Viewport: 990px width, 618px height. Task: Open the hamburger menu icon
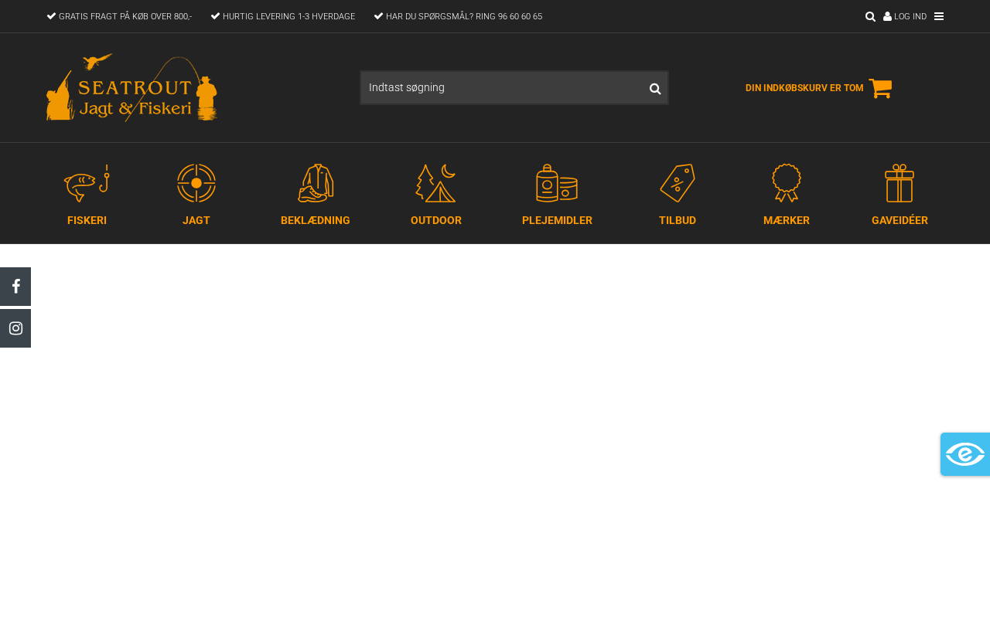(x=939, y=16)
